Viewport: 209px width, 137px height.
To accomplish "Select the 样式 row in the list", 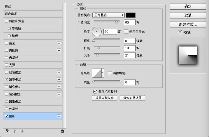I will tap(33, 7).
